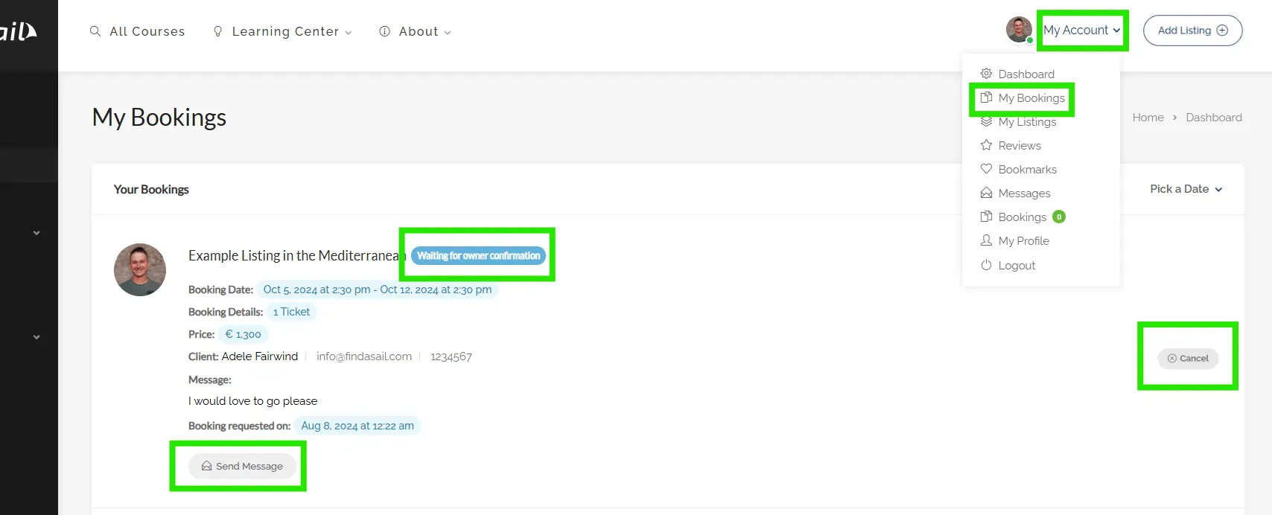Open the Pick a Date dropdown
The image size is (1272, 515).
point(1186,189)
